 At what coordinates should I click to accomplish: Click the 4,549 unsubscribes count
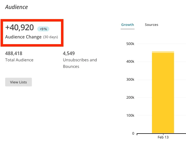(x=69, y=53)
